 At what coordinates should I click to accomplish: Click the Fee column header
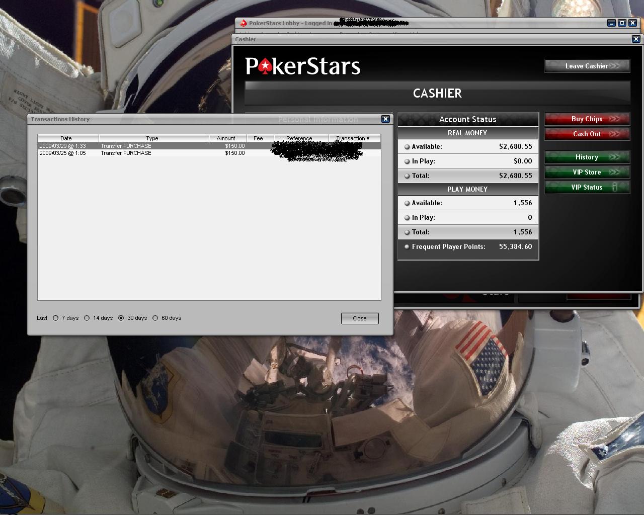[x=260, y=138]
